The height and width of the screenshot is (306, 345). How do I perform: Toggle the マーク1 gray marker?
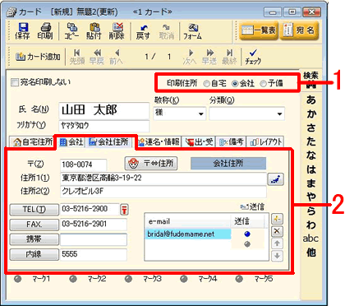(x=18, y=279)
